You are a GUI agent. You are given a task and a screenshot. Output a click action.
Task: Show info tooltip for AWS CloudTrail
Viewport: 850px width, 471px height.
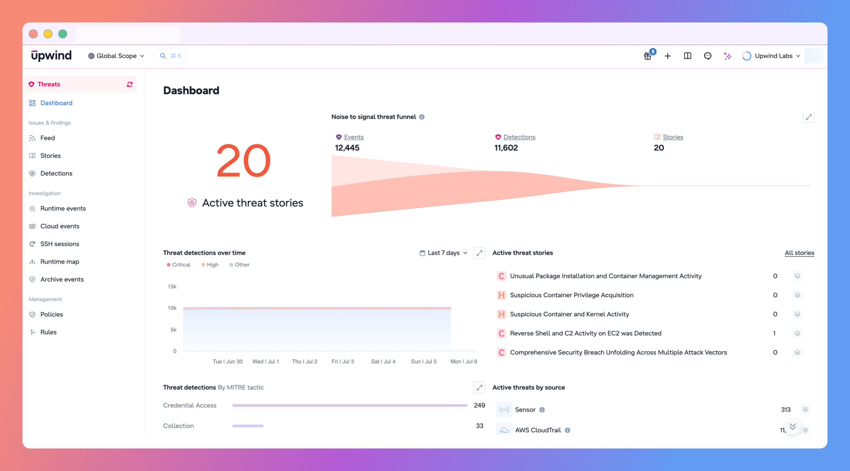click(567, 430)
